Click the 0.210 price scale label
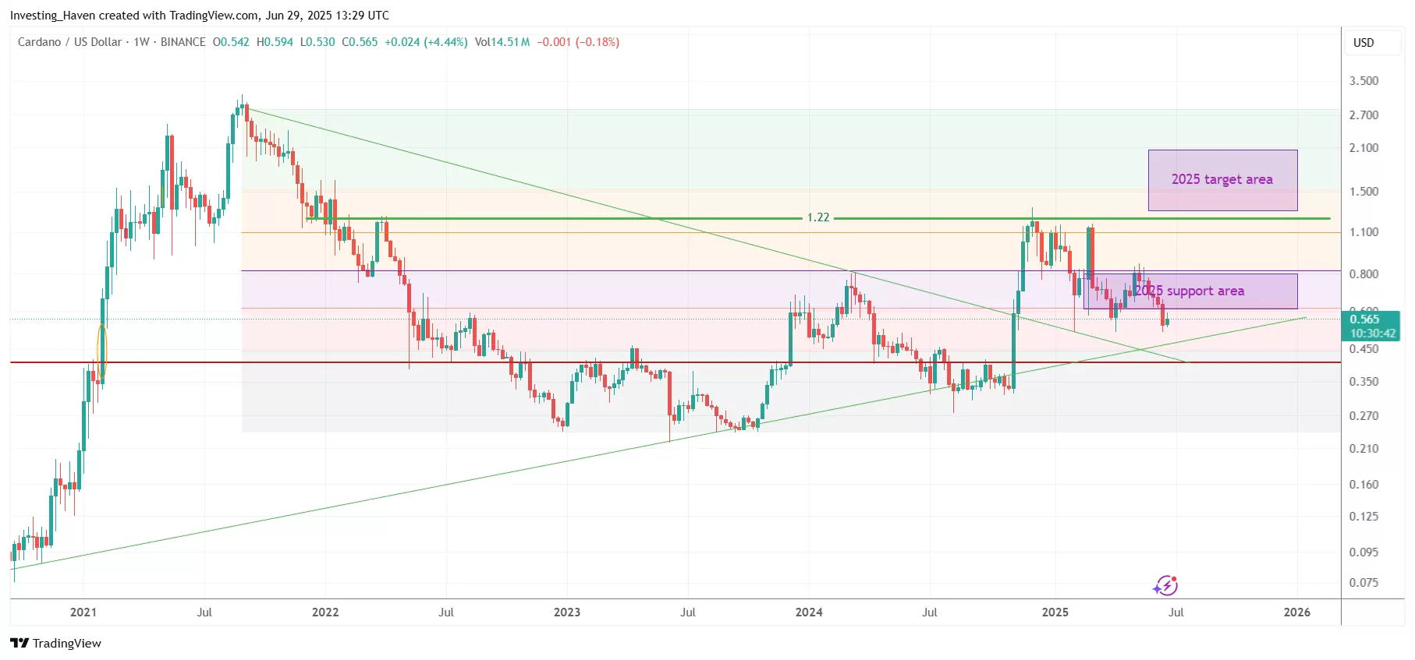Viewport: 1415px width, 660px height. pos(1364,449)
